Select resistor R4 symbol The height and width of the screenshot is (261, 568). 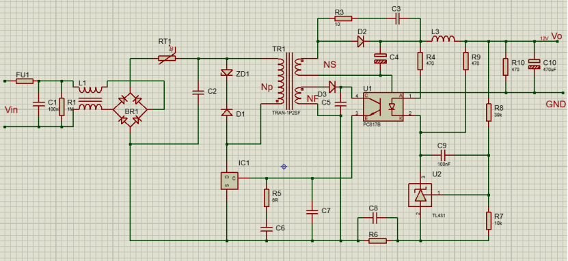coord(420,61)
